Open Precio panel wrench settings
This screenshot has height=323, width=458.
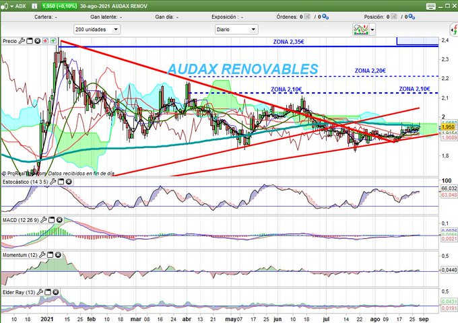22,41
